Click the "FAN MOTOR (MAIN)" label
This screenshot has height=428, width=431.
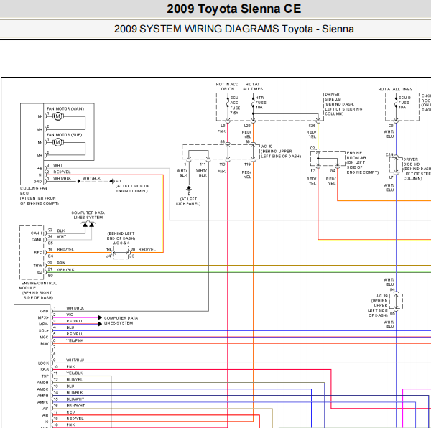pyautogui.click(x=65, y=108)
